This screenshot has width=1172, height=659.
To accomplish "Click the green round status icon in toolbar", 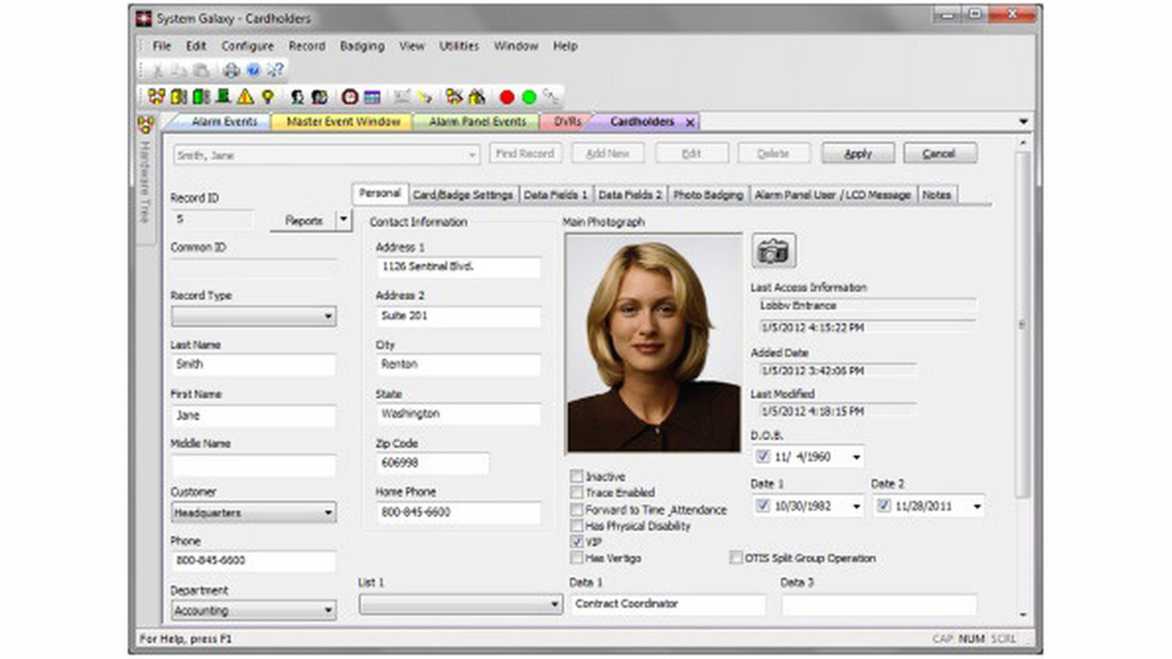I will [x=528, y=96].
